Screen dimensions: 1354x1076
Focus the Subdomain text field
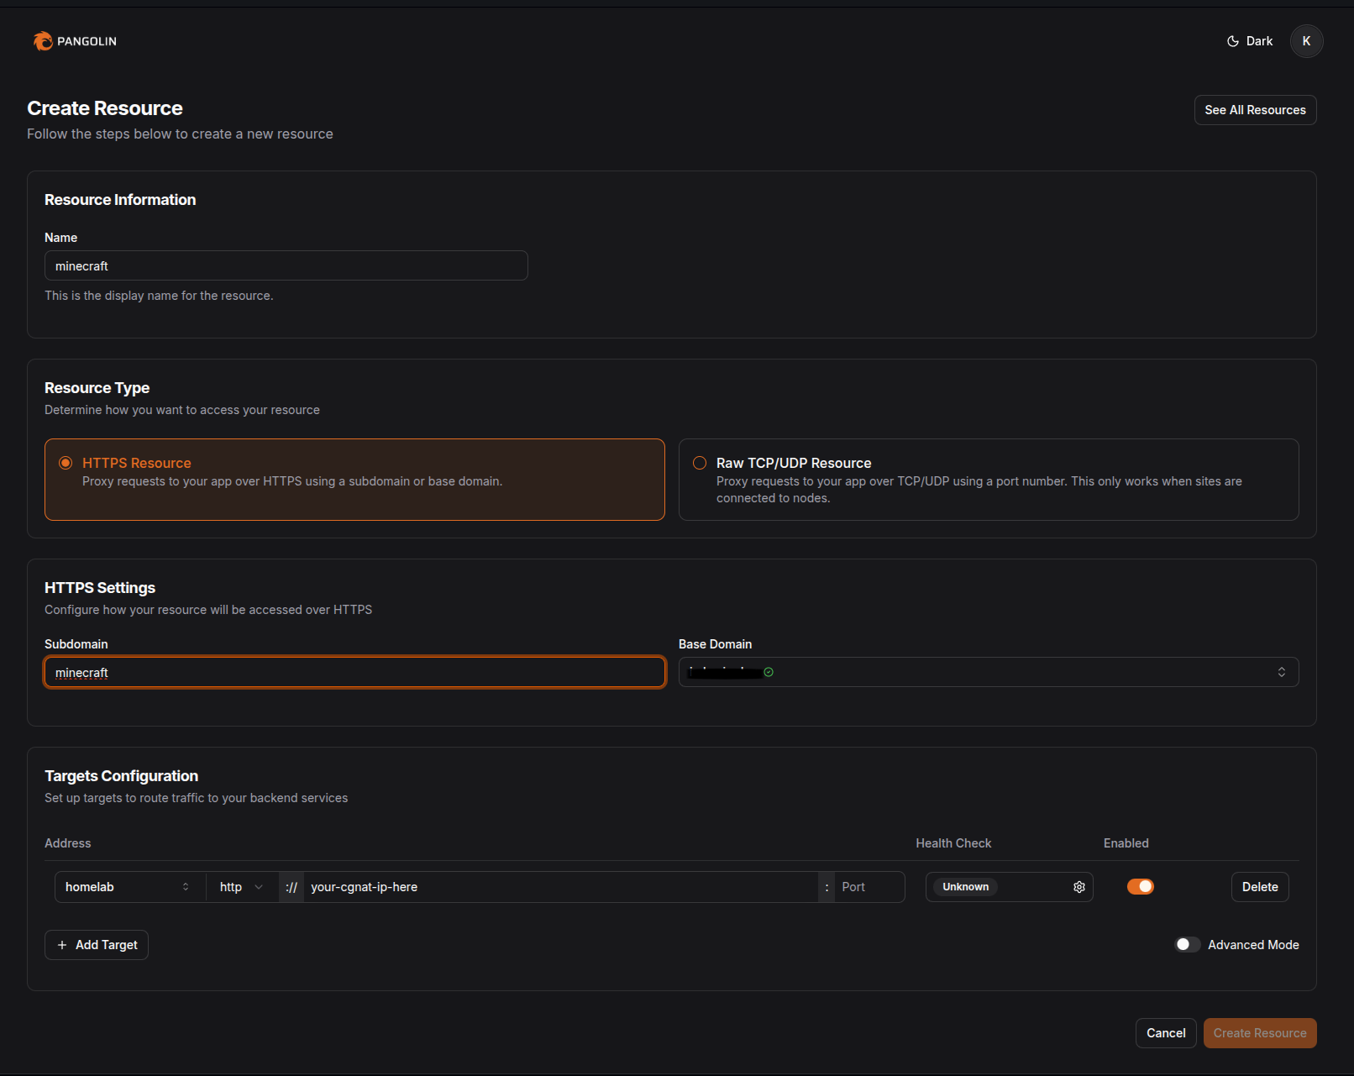(x=354, y=673)
